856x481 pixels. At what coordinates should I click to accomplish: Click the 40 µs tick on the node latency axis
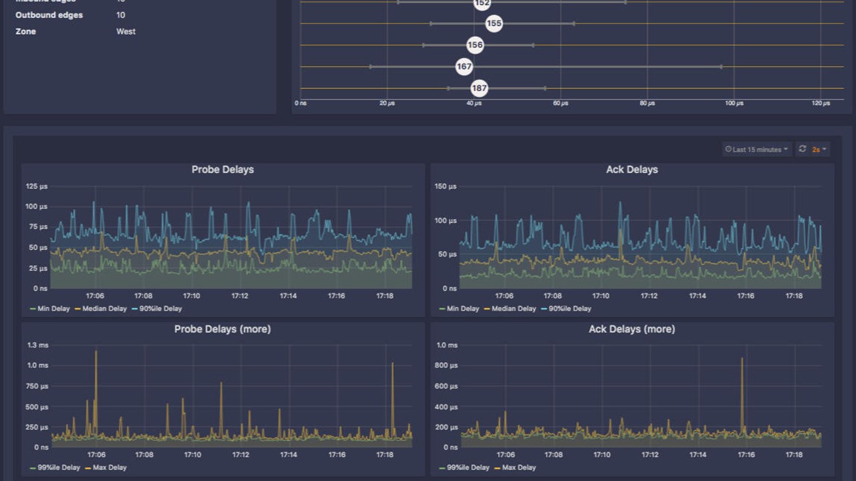click(473, 104)
